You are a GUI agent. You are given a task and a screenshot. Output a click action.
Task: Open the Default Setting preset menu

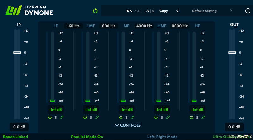point(204,11)
